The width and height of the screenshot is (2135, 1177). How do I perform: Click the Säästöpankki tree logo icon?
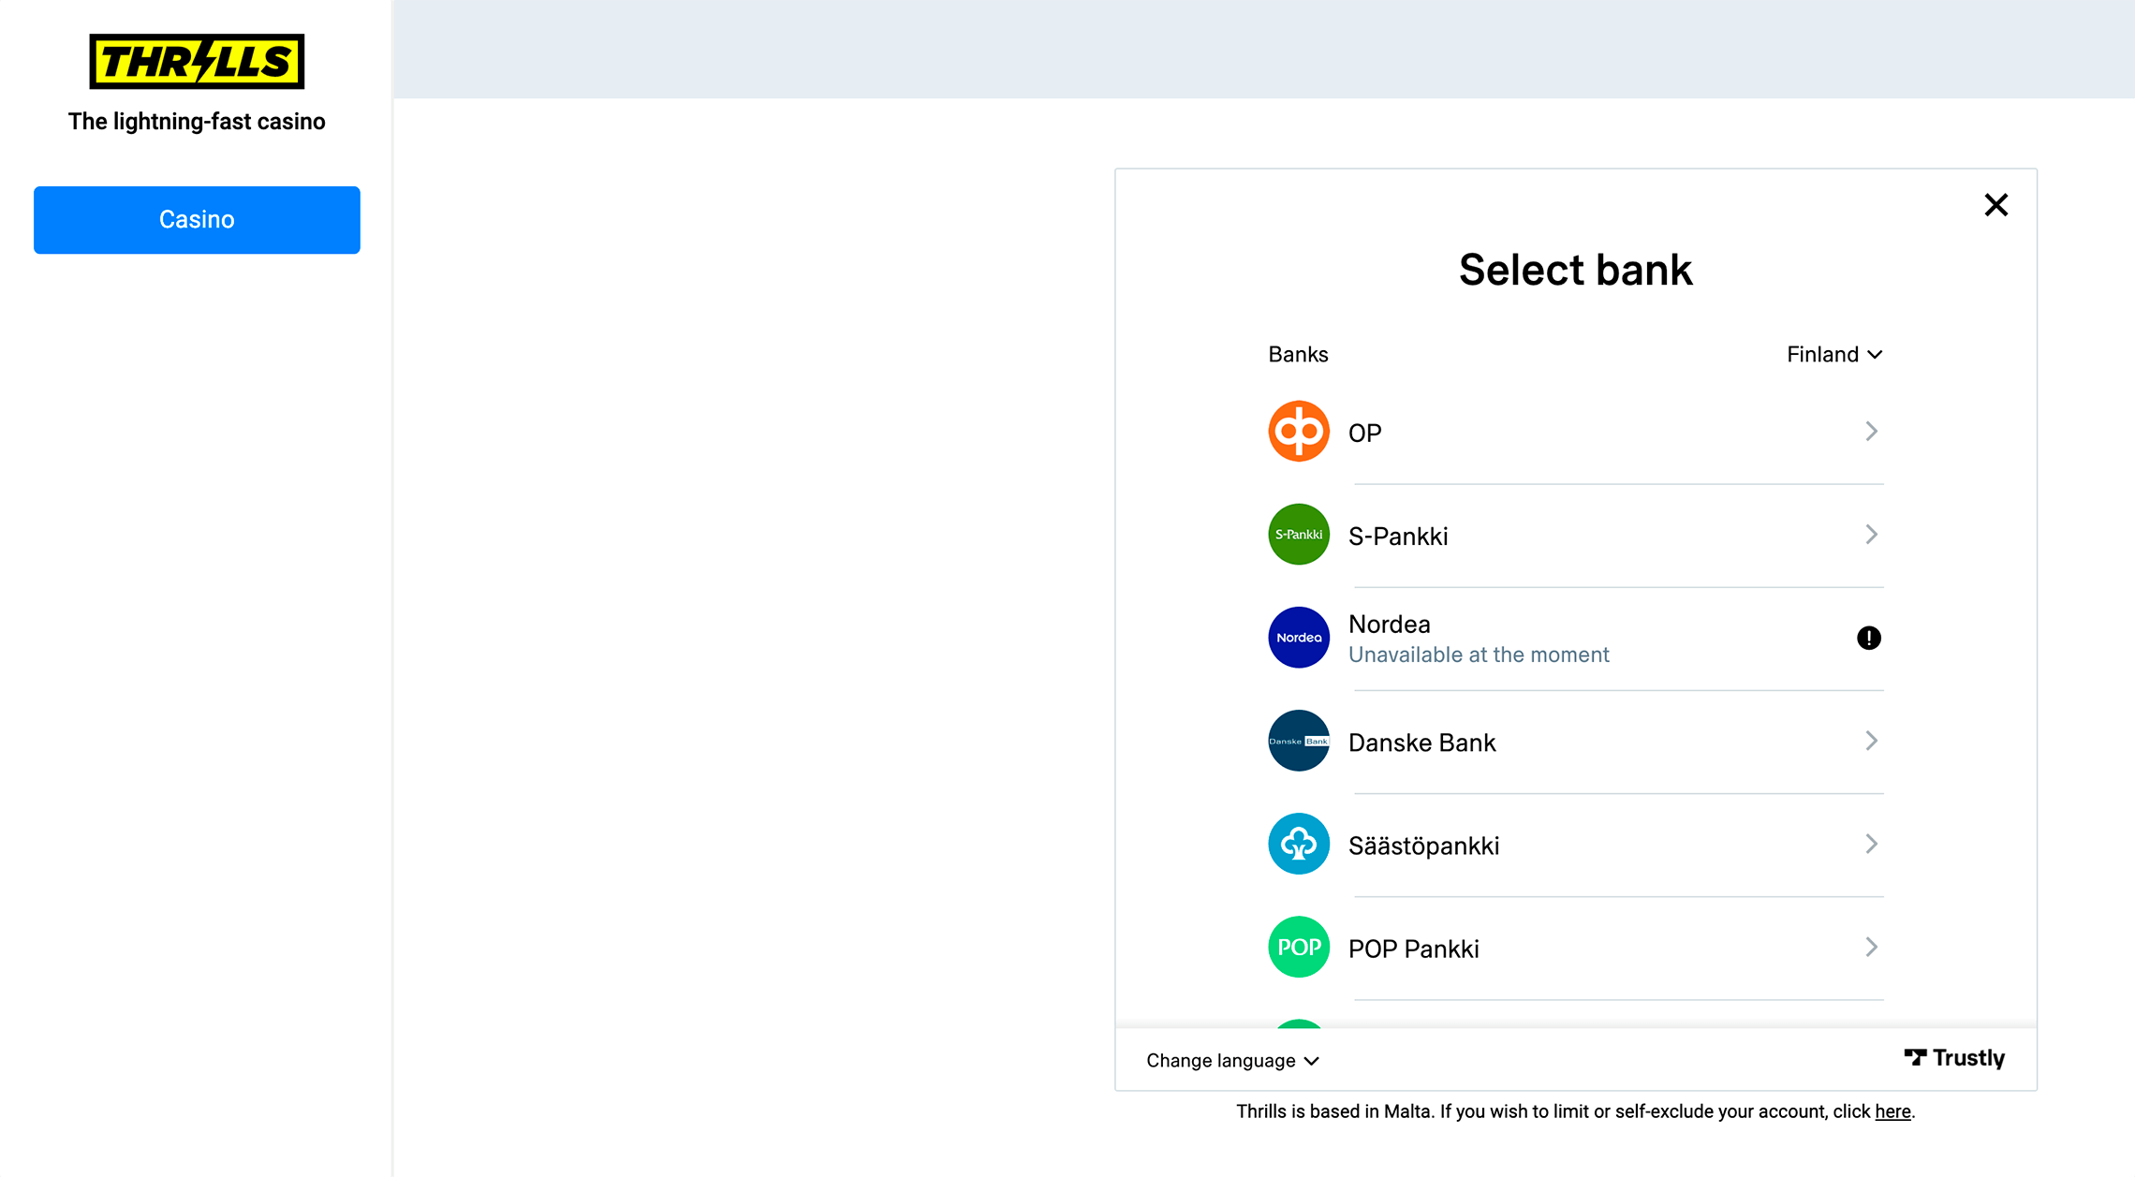pyautogui.click(x=1298, y=844)
